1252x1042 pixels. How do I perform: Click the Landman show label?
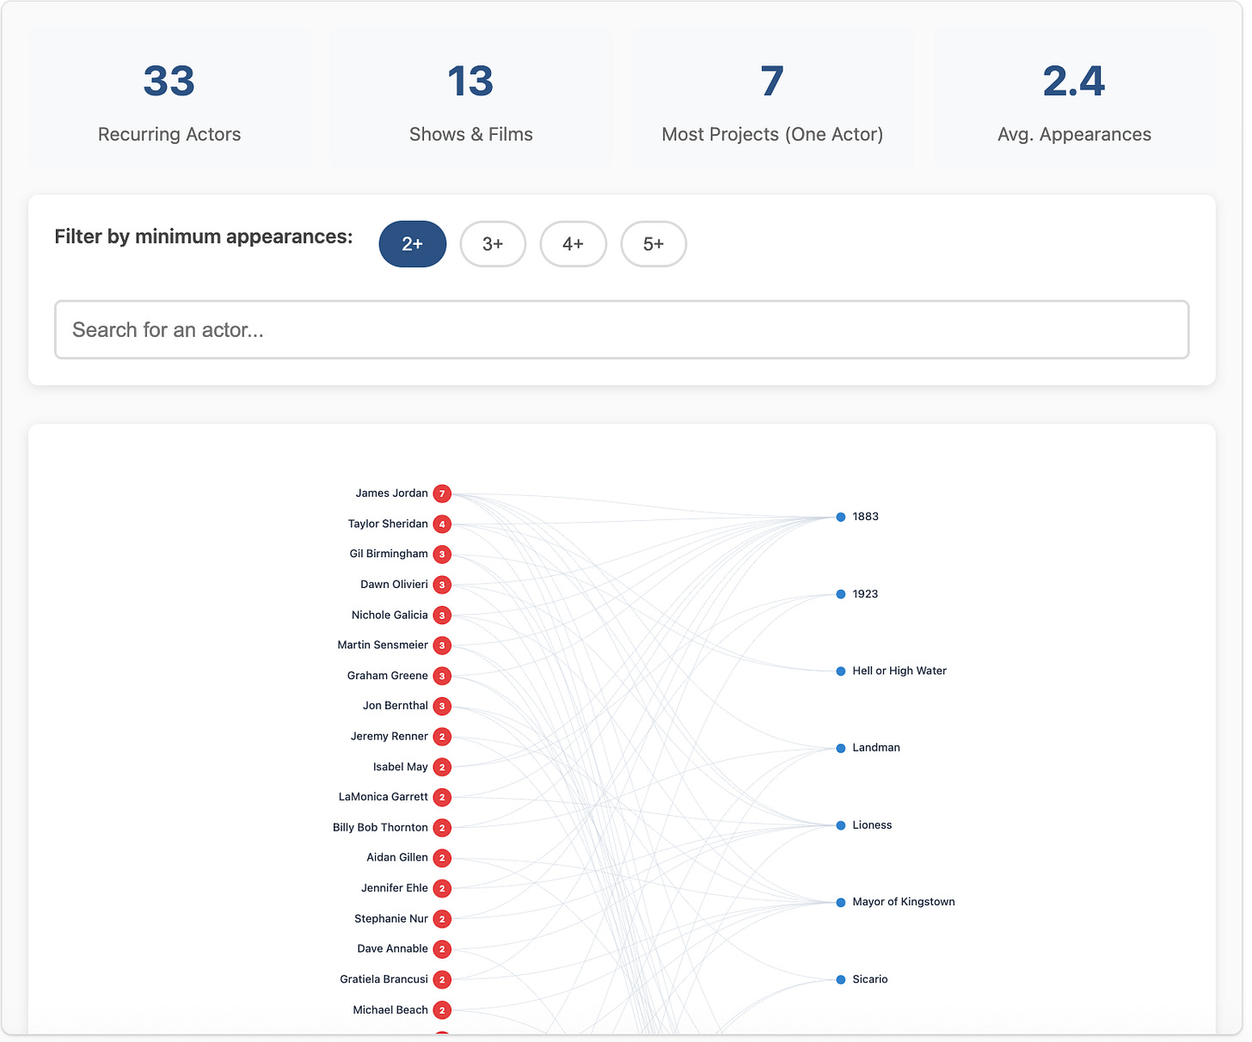click(876, 748)
